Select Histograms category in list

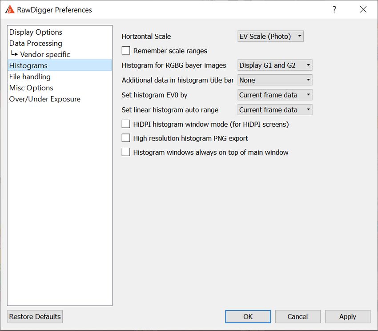coord(60,65)
